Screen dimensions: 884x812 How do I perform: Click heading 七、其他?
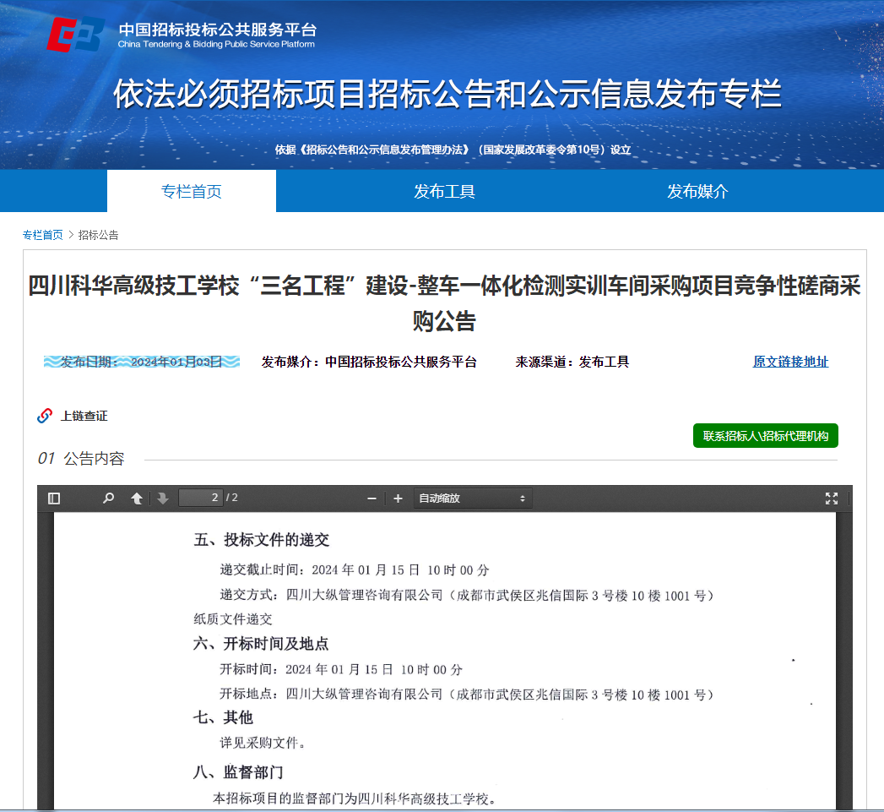pyautogui.click(x=223, y=717)
